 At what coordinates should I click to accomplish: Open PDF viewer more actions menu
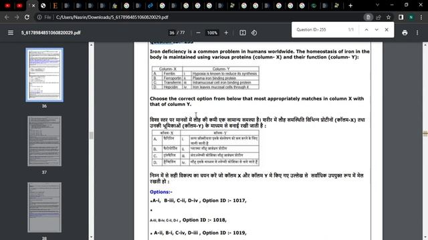tap(417, 33)
